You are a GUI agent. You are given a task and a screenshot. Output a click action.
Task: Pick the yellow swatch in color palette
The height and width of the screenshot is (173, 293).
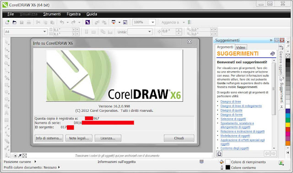[288, 125]
